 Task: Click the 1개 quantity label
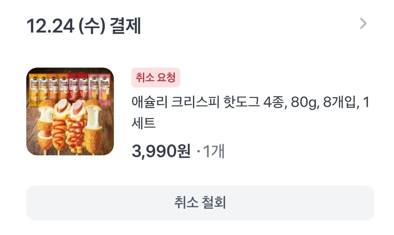tap(213, 151)
